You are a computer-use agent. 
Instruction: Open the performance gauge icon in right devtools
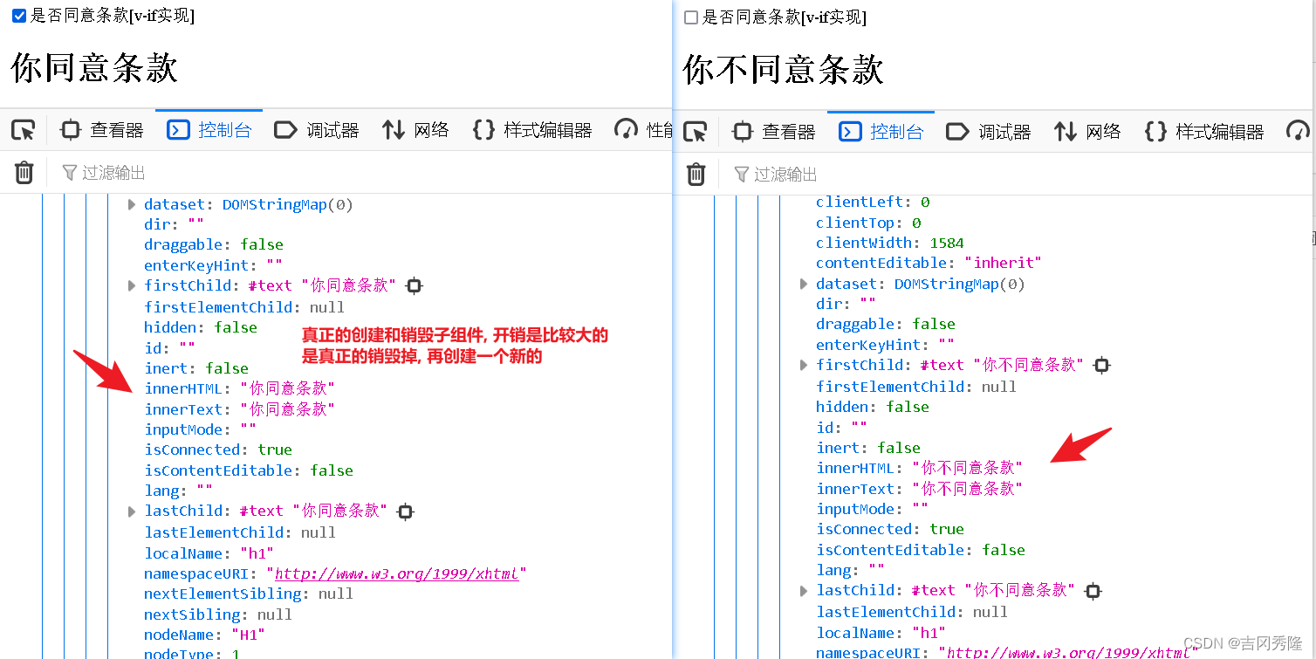1298,132
